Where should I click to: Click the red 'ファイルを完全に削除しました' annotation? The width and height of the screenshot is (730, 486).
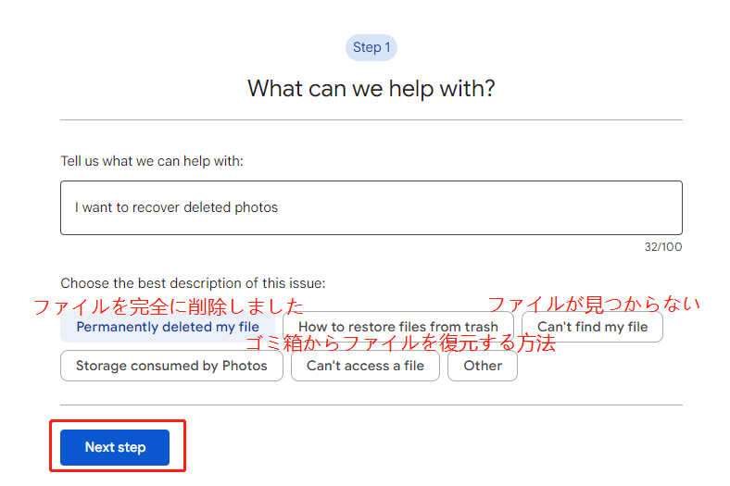[x=169, y=306]
